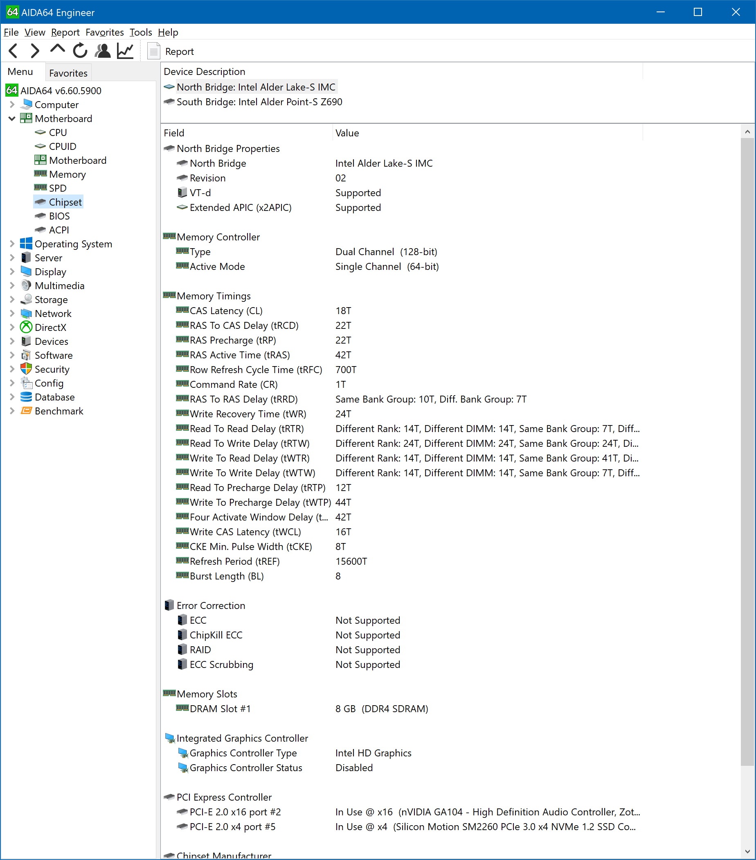Click the Forward navigation arrow
The image size is (756, 860).
pyautogui.click(x=35, y=51)
